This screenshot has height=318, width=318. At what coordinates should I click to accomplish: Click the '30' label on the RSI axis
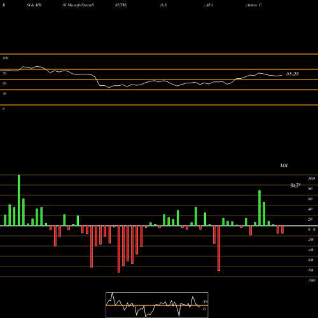tap(4, 93)
